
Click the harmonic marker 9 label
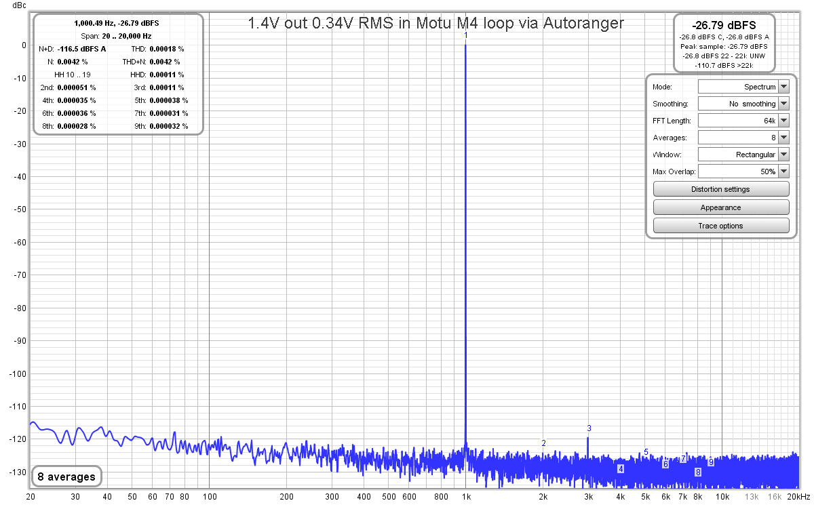point(711,462)
